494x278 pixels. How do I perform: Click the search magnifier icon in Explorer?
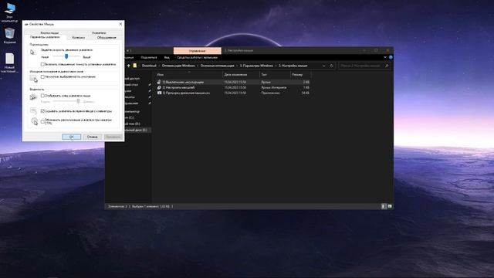coord(387,66)
